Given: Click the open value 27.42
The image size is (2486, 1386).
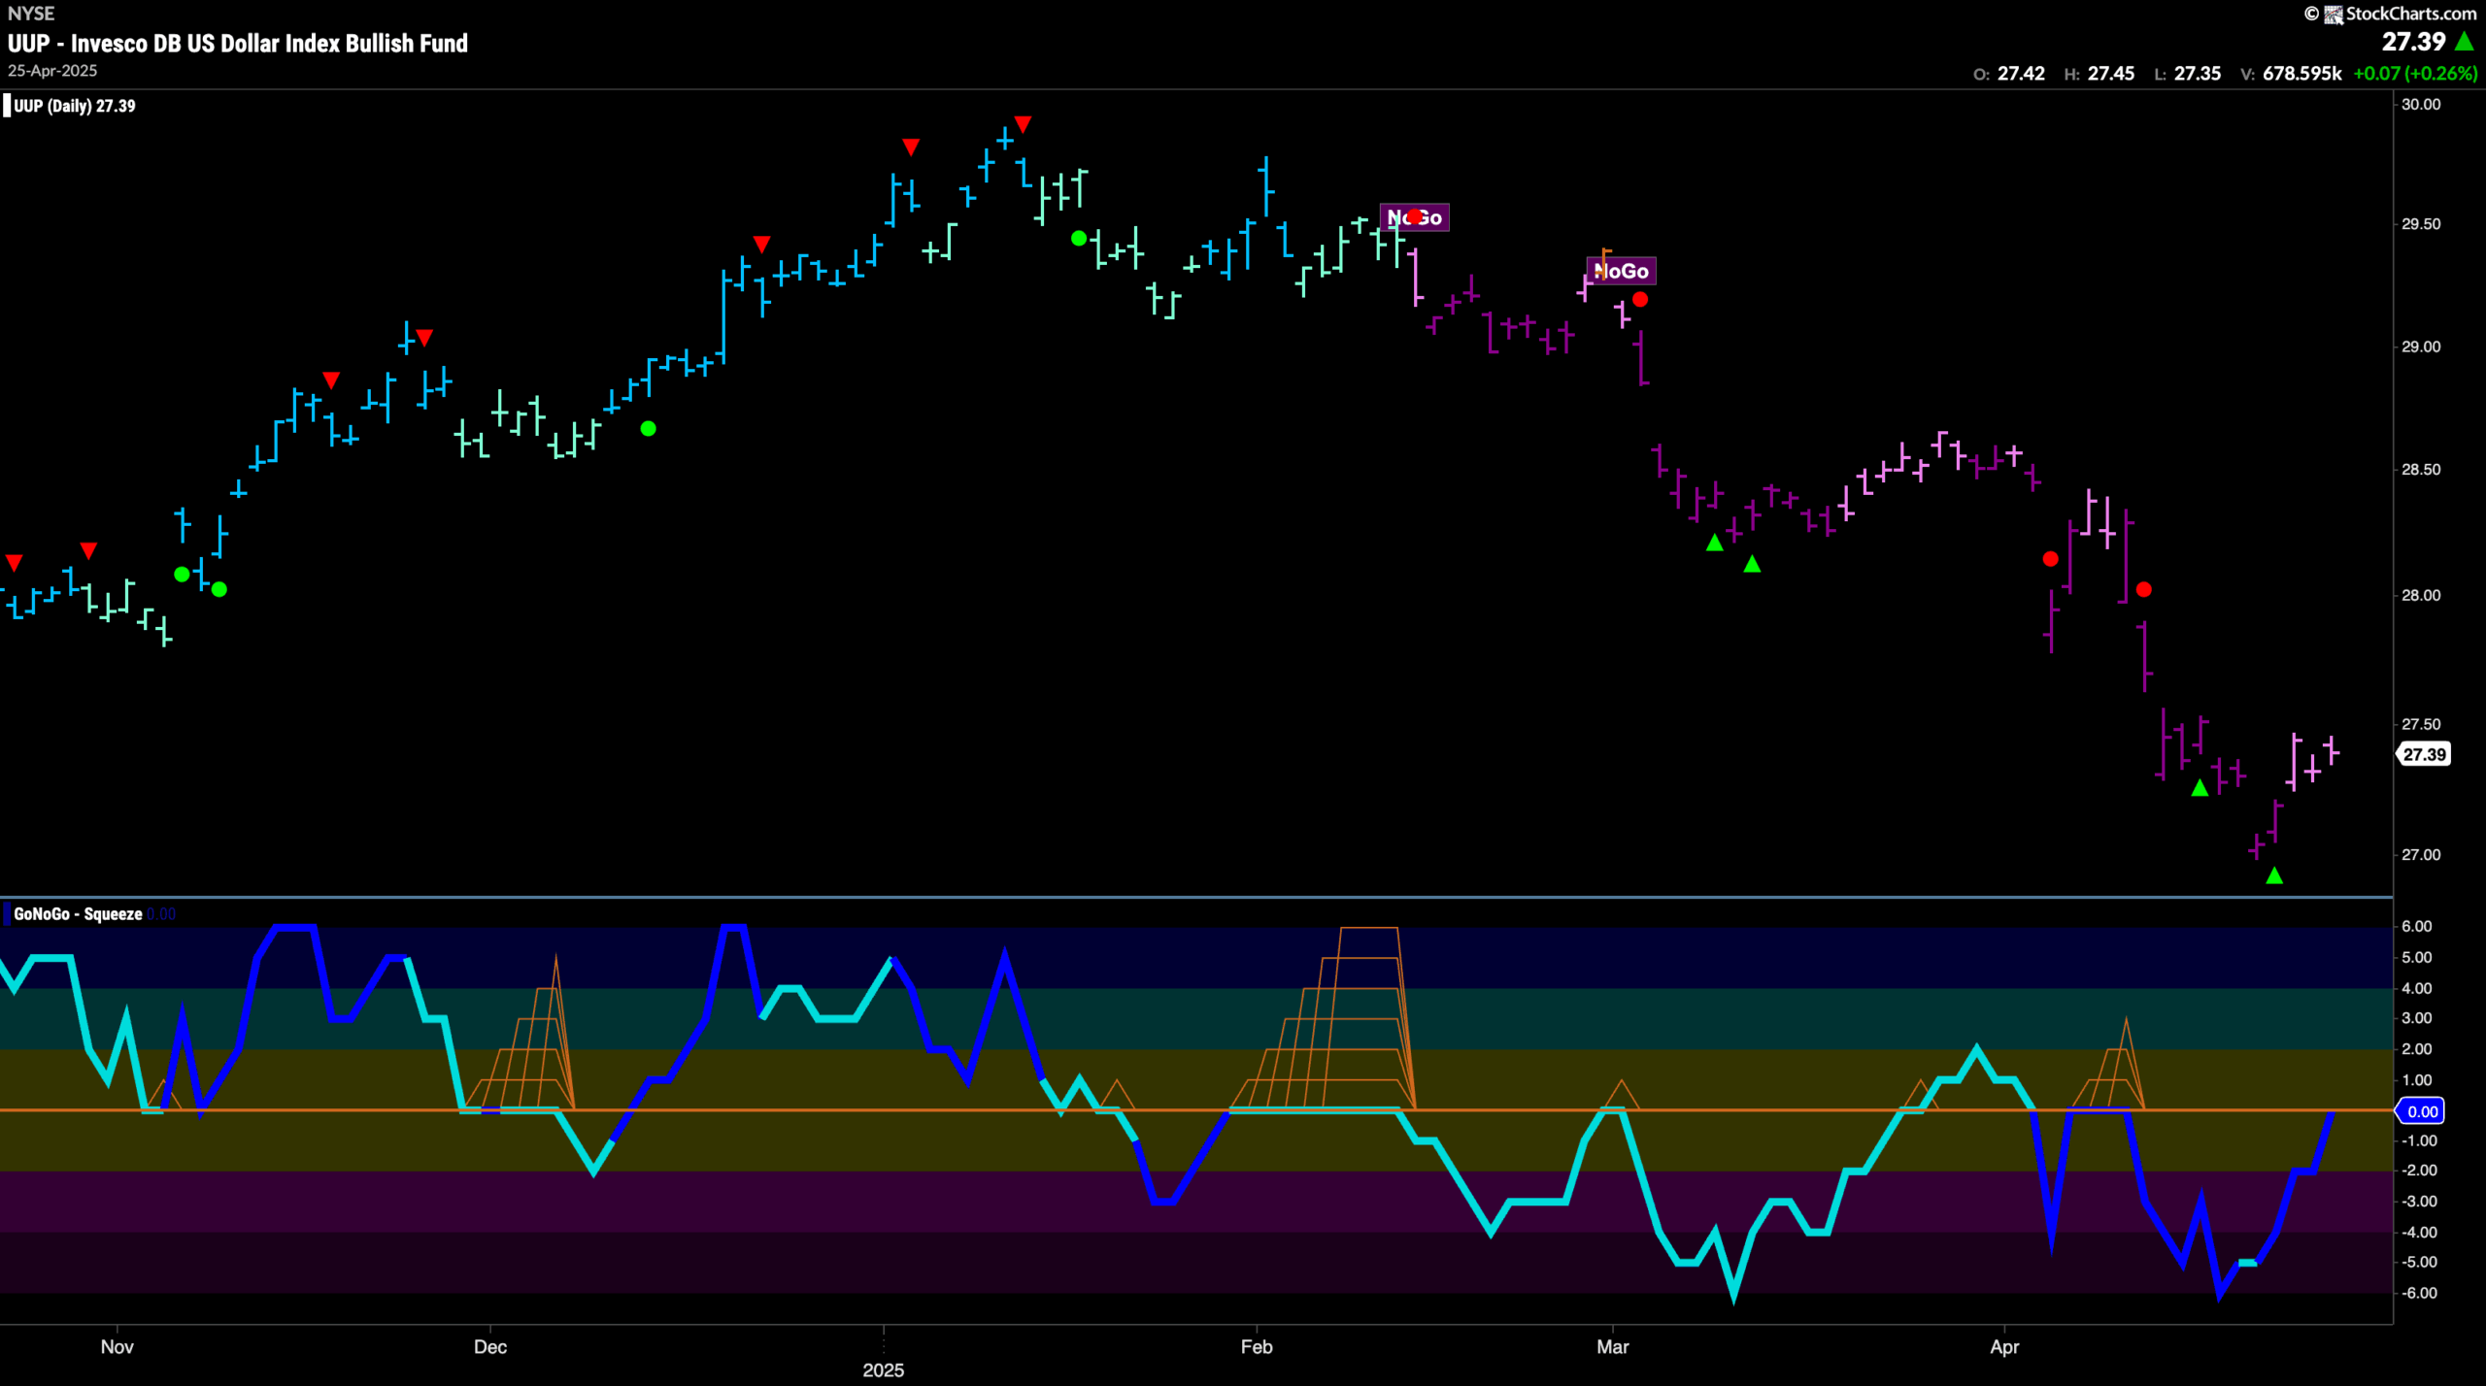Looking at the screenshot, I should 2021,74.
